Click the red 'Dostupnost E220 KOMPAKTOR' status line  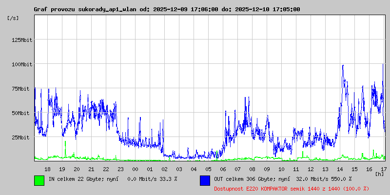click(x=292, y=189)
